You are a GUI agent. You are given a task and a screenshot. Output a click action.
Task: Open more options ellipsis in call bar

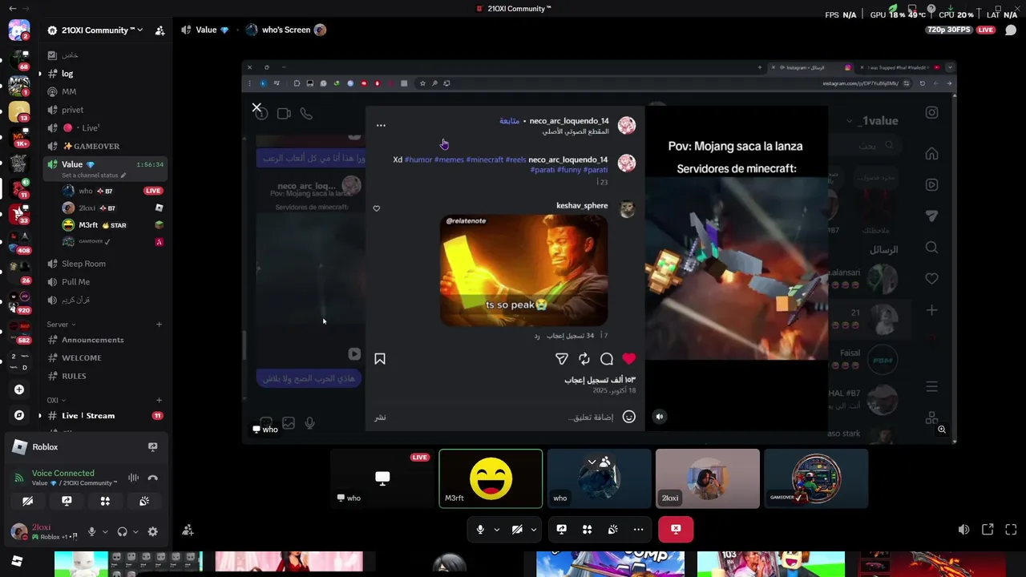point(638,529)
